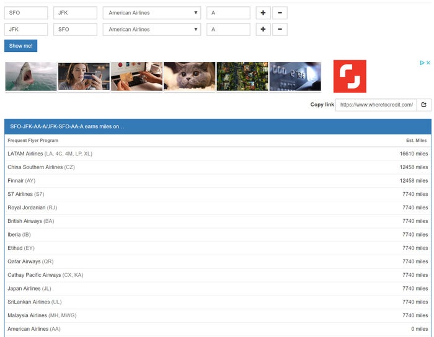The width and height of the screenshot is (434, 337).
Task: Click the SFO-JFK-AA-A earns miles on heading
Action: click(67, 126)
